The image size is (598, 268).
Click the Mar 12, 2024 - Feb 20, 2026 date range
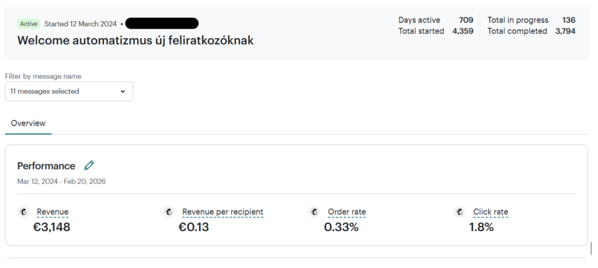(x=61, y=182)
